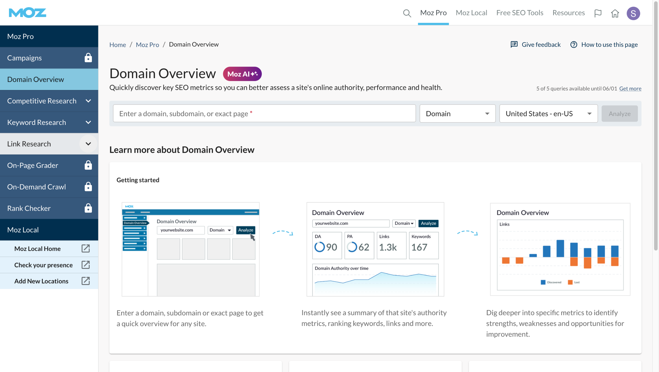Screen dimensions: 659x372
Task: Click Give feedback link text
Action: (541, 44)
